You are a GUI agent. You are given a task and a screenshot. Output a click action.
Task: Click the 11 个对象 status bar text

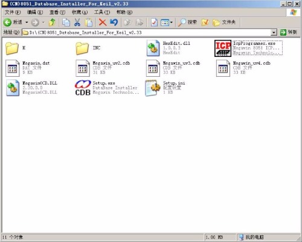13,237
